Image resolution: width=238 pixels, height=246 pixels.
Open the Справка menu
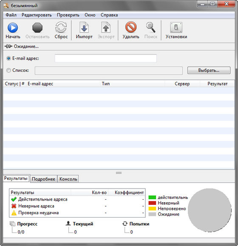pyautogui.click(x=109, y=15)
